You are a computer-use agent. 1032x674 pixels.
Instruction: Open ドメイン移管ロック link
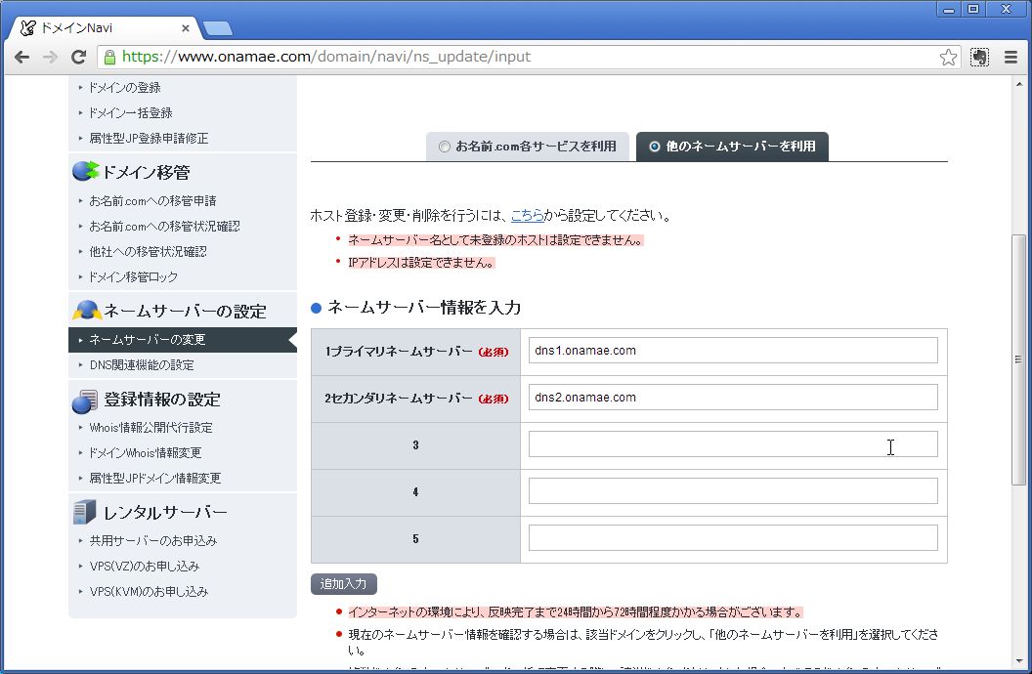(x=134, y=276)
